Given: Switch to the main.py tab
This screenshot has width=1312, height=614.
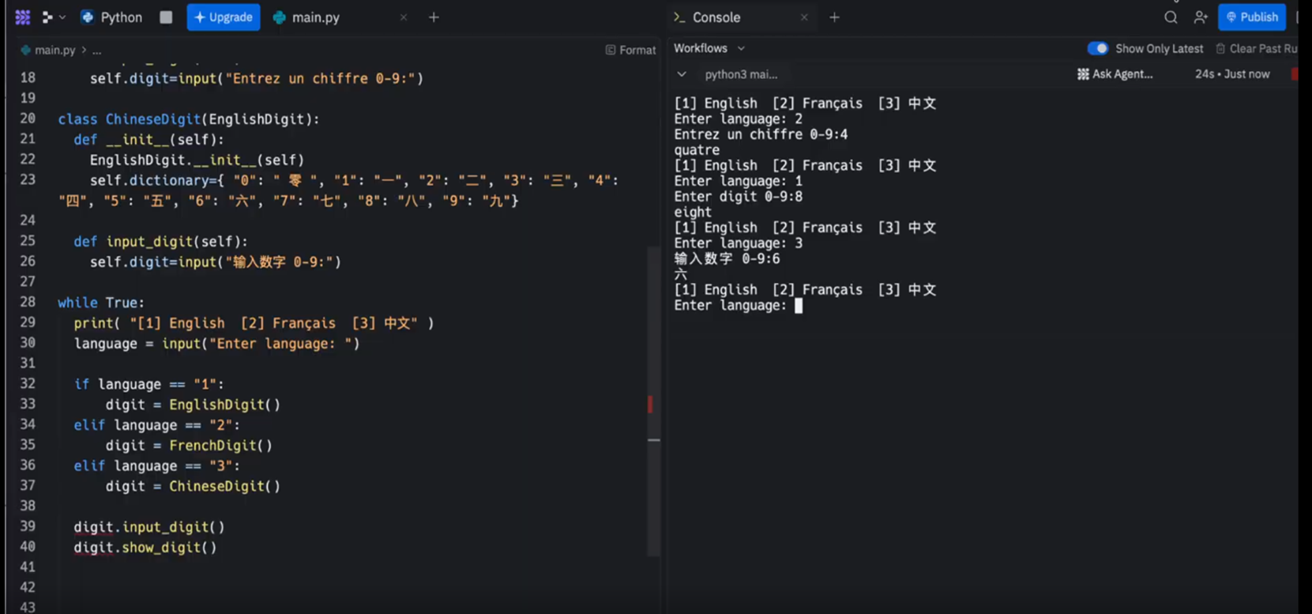Looking at the screenshot, I should pyautogui.click(x=315, y=17).
